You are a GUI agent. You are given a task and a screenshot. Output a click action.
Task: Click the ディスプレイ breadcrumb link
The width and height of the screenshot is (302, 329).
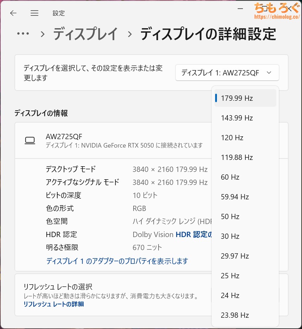[85, 34]
